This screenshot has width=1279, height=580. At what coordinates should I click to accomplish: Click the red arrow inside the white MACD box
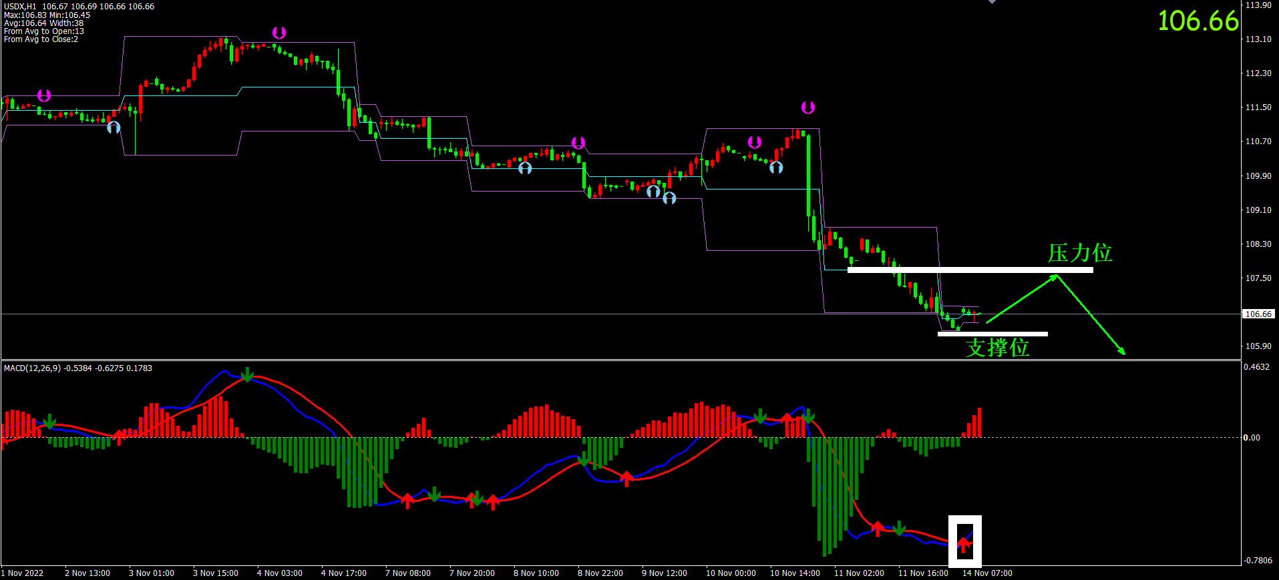coord(963,543)
